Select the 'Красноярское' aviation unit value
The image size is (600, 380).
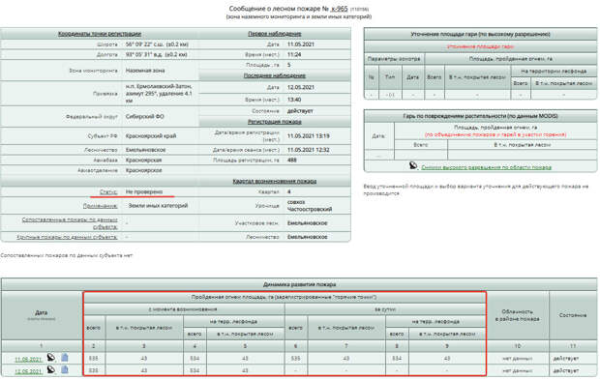(143, 170)
